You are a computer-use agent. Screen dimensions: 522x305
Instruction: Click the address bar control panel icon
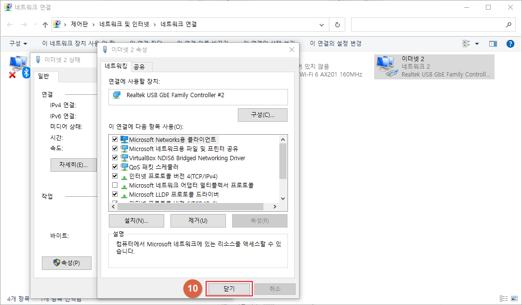(57, 24)
